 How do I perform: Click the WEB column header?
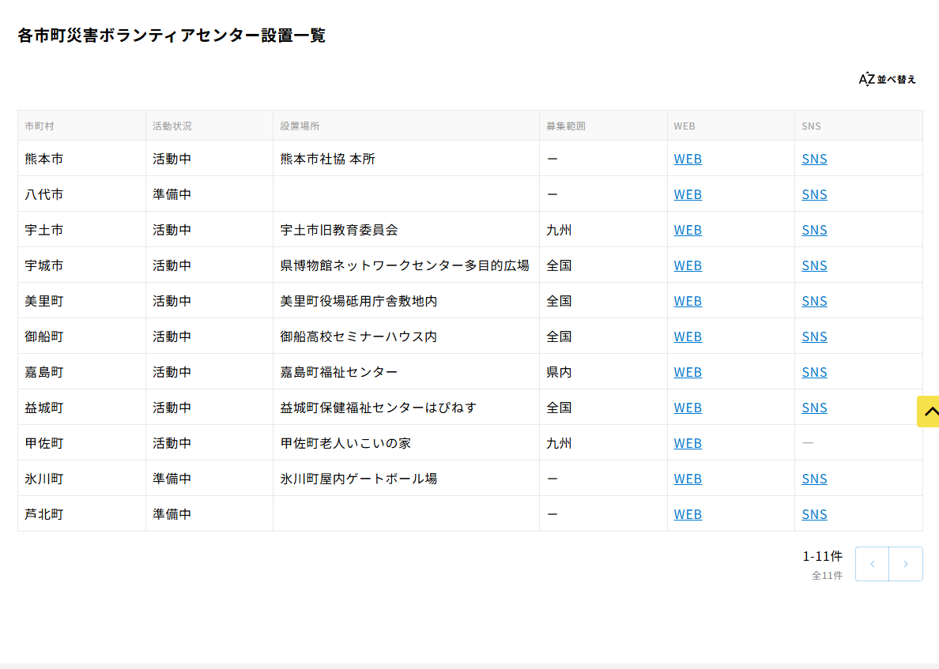(x=730, y=126)
